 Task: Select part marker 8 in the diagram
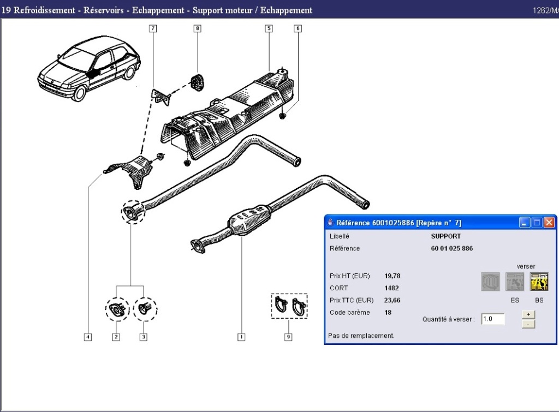[x=197, y=28]
